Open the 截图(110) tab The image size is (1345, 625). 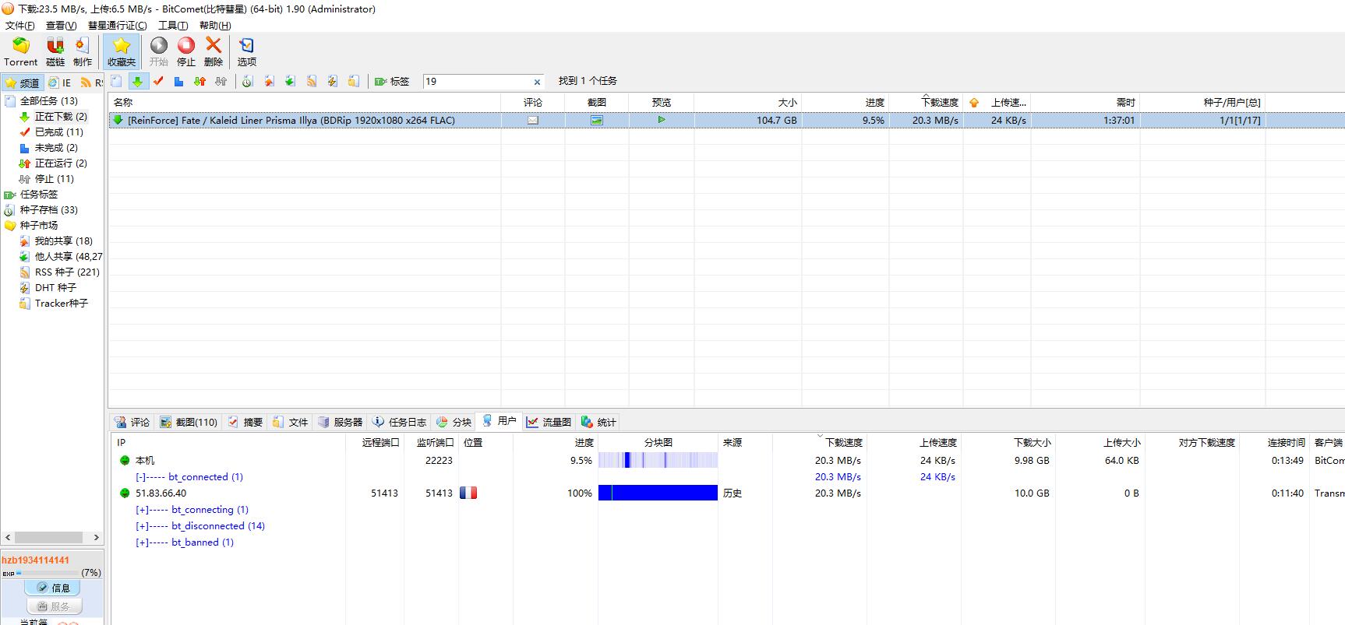pyautogui.click(x=189, y=422)
